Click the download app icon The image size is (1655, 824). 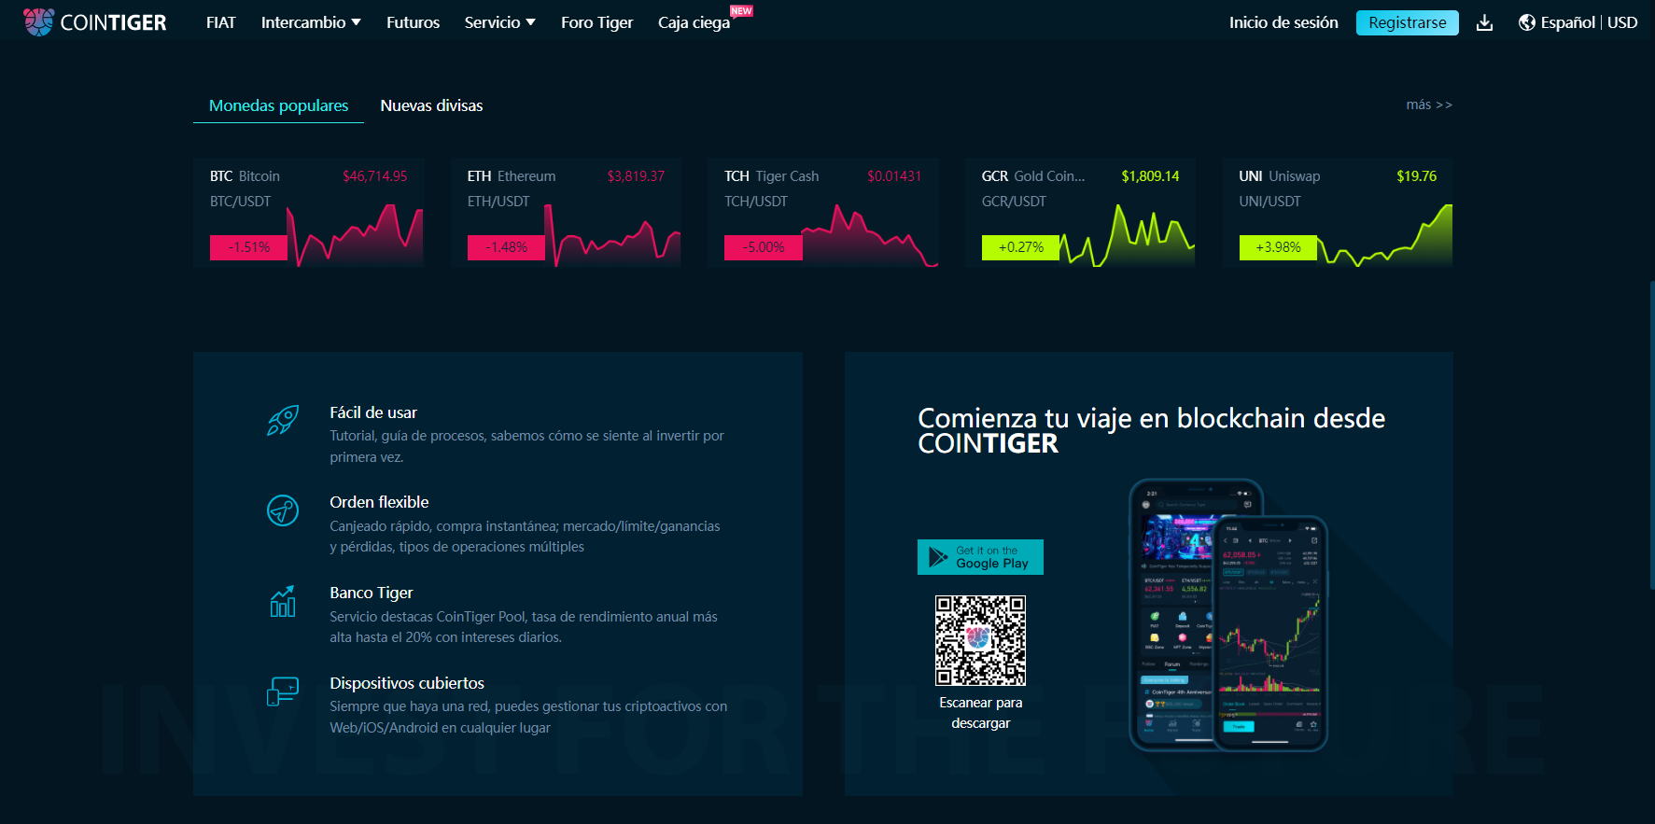click(1484, 22)
